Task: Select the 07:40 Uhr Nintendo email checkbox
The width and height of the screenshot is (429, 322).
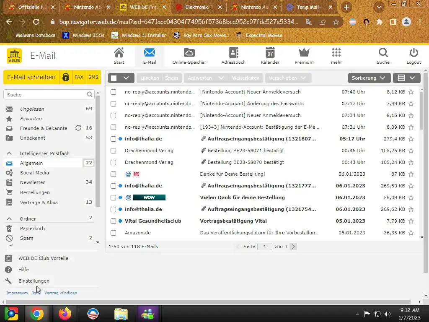Action: tap(113, 92)
